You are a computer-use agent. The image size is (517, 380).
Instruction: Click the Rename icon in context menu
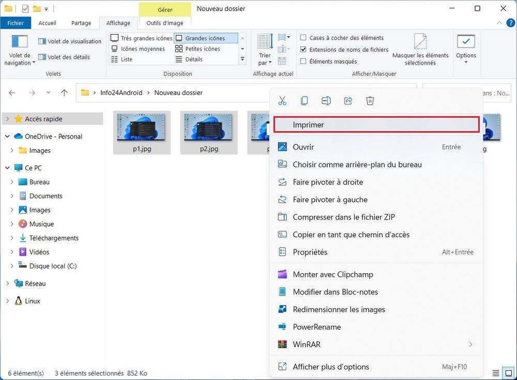(x=326, y=101)
